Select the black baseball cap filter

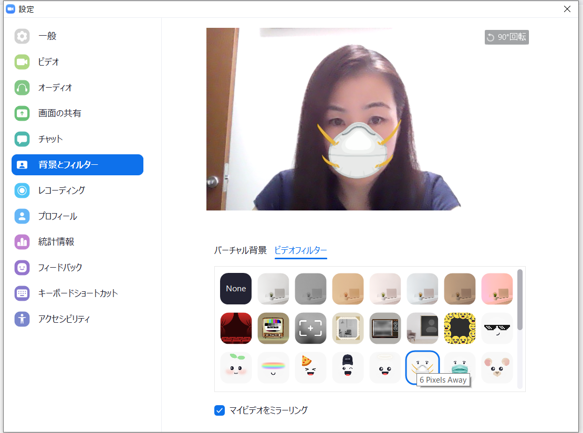[348, 368]
